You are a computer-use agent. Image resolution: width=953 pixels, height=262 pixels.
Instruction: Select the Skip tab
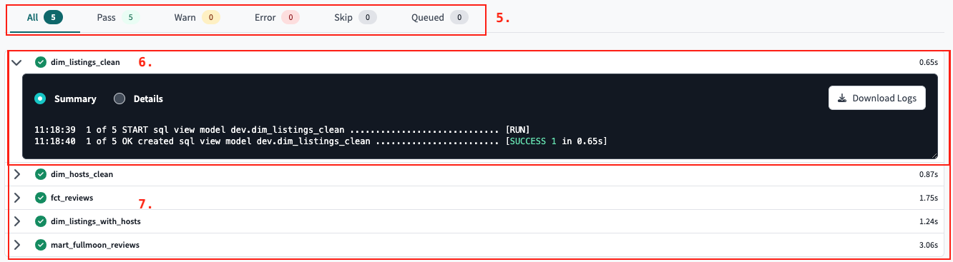(x=356, y=17)
